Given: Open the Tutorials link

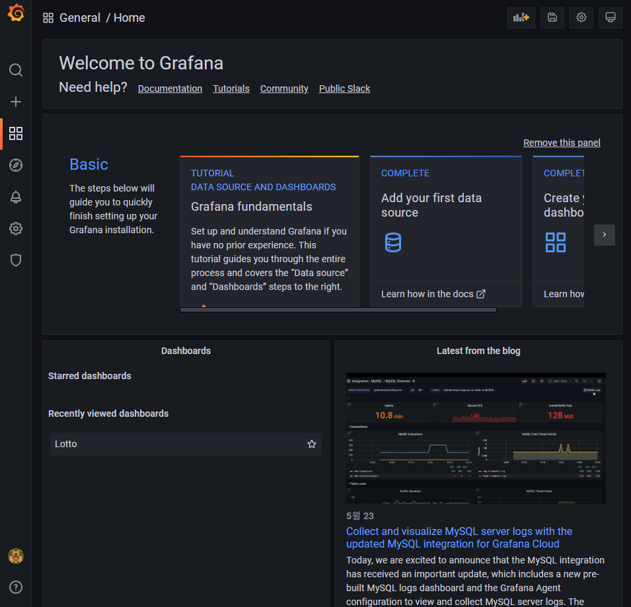Looking at the screenshot, I should coord(231,89).
